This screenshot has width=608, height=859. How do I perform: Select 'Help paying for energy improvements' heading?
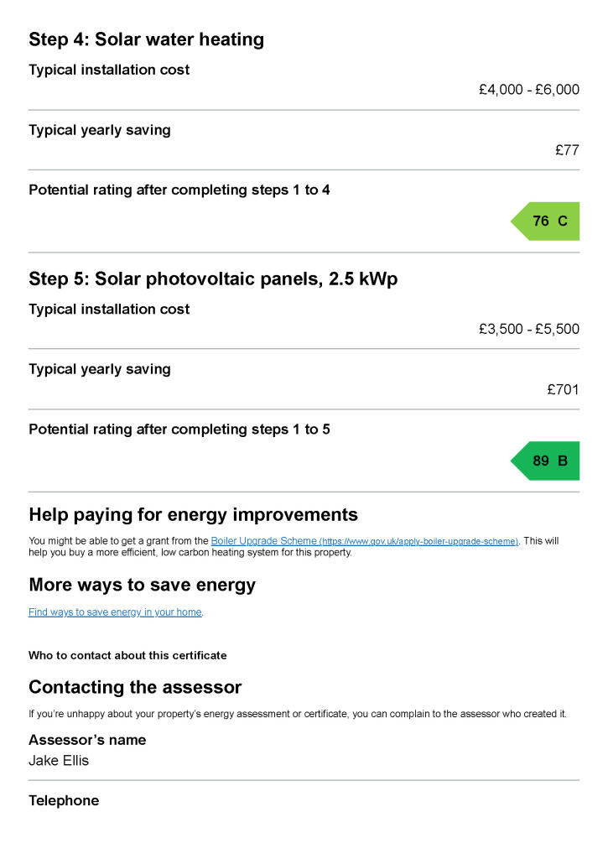193,514
